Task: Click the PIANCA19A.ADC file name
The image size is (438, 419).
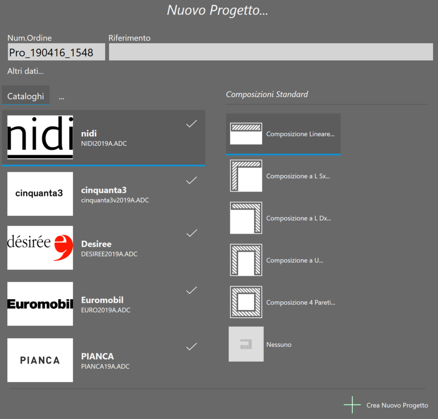Action: [x=105, y=366]
